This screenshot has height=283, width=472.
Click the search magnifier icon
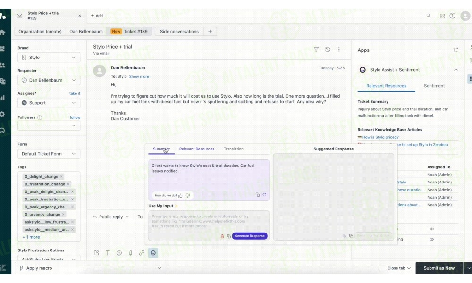coord(428,16)
